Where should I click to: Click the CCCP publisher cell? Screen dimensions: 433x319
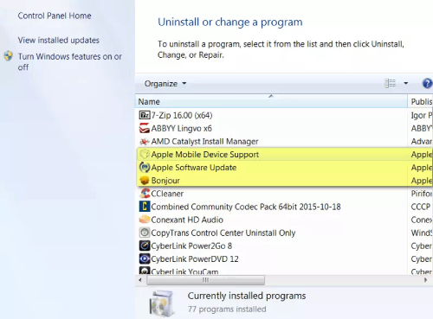[421, 207]
